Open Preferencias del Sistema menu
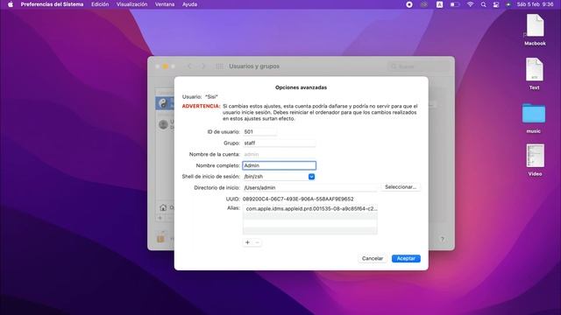The width and height of the screenshot is (561, 315). [x=52, y=4]
